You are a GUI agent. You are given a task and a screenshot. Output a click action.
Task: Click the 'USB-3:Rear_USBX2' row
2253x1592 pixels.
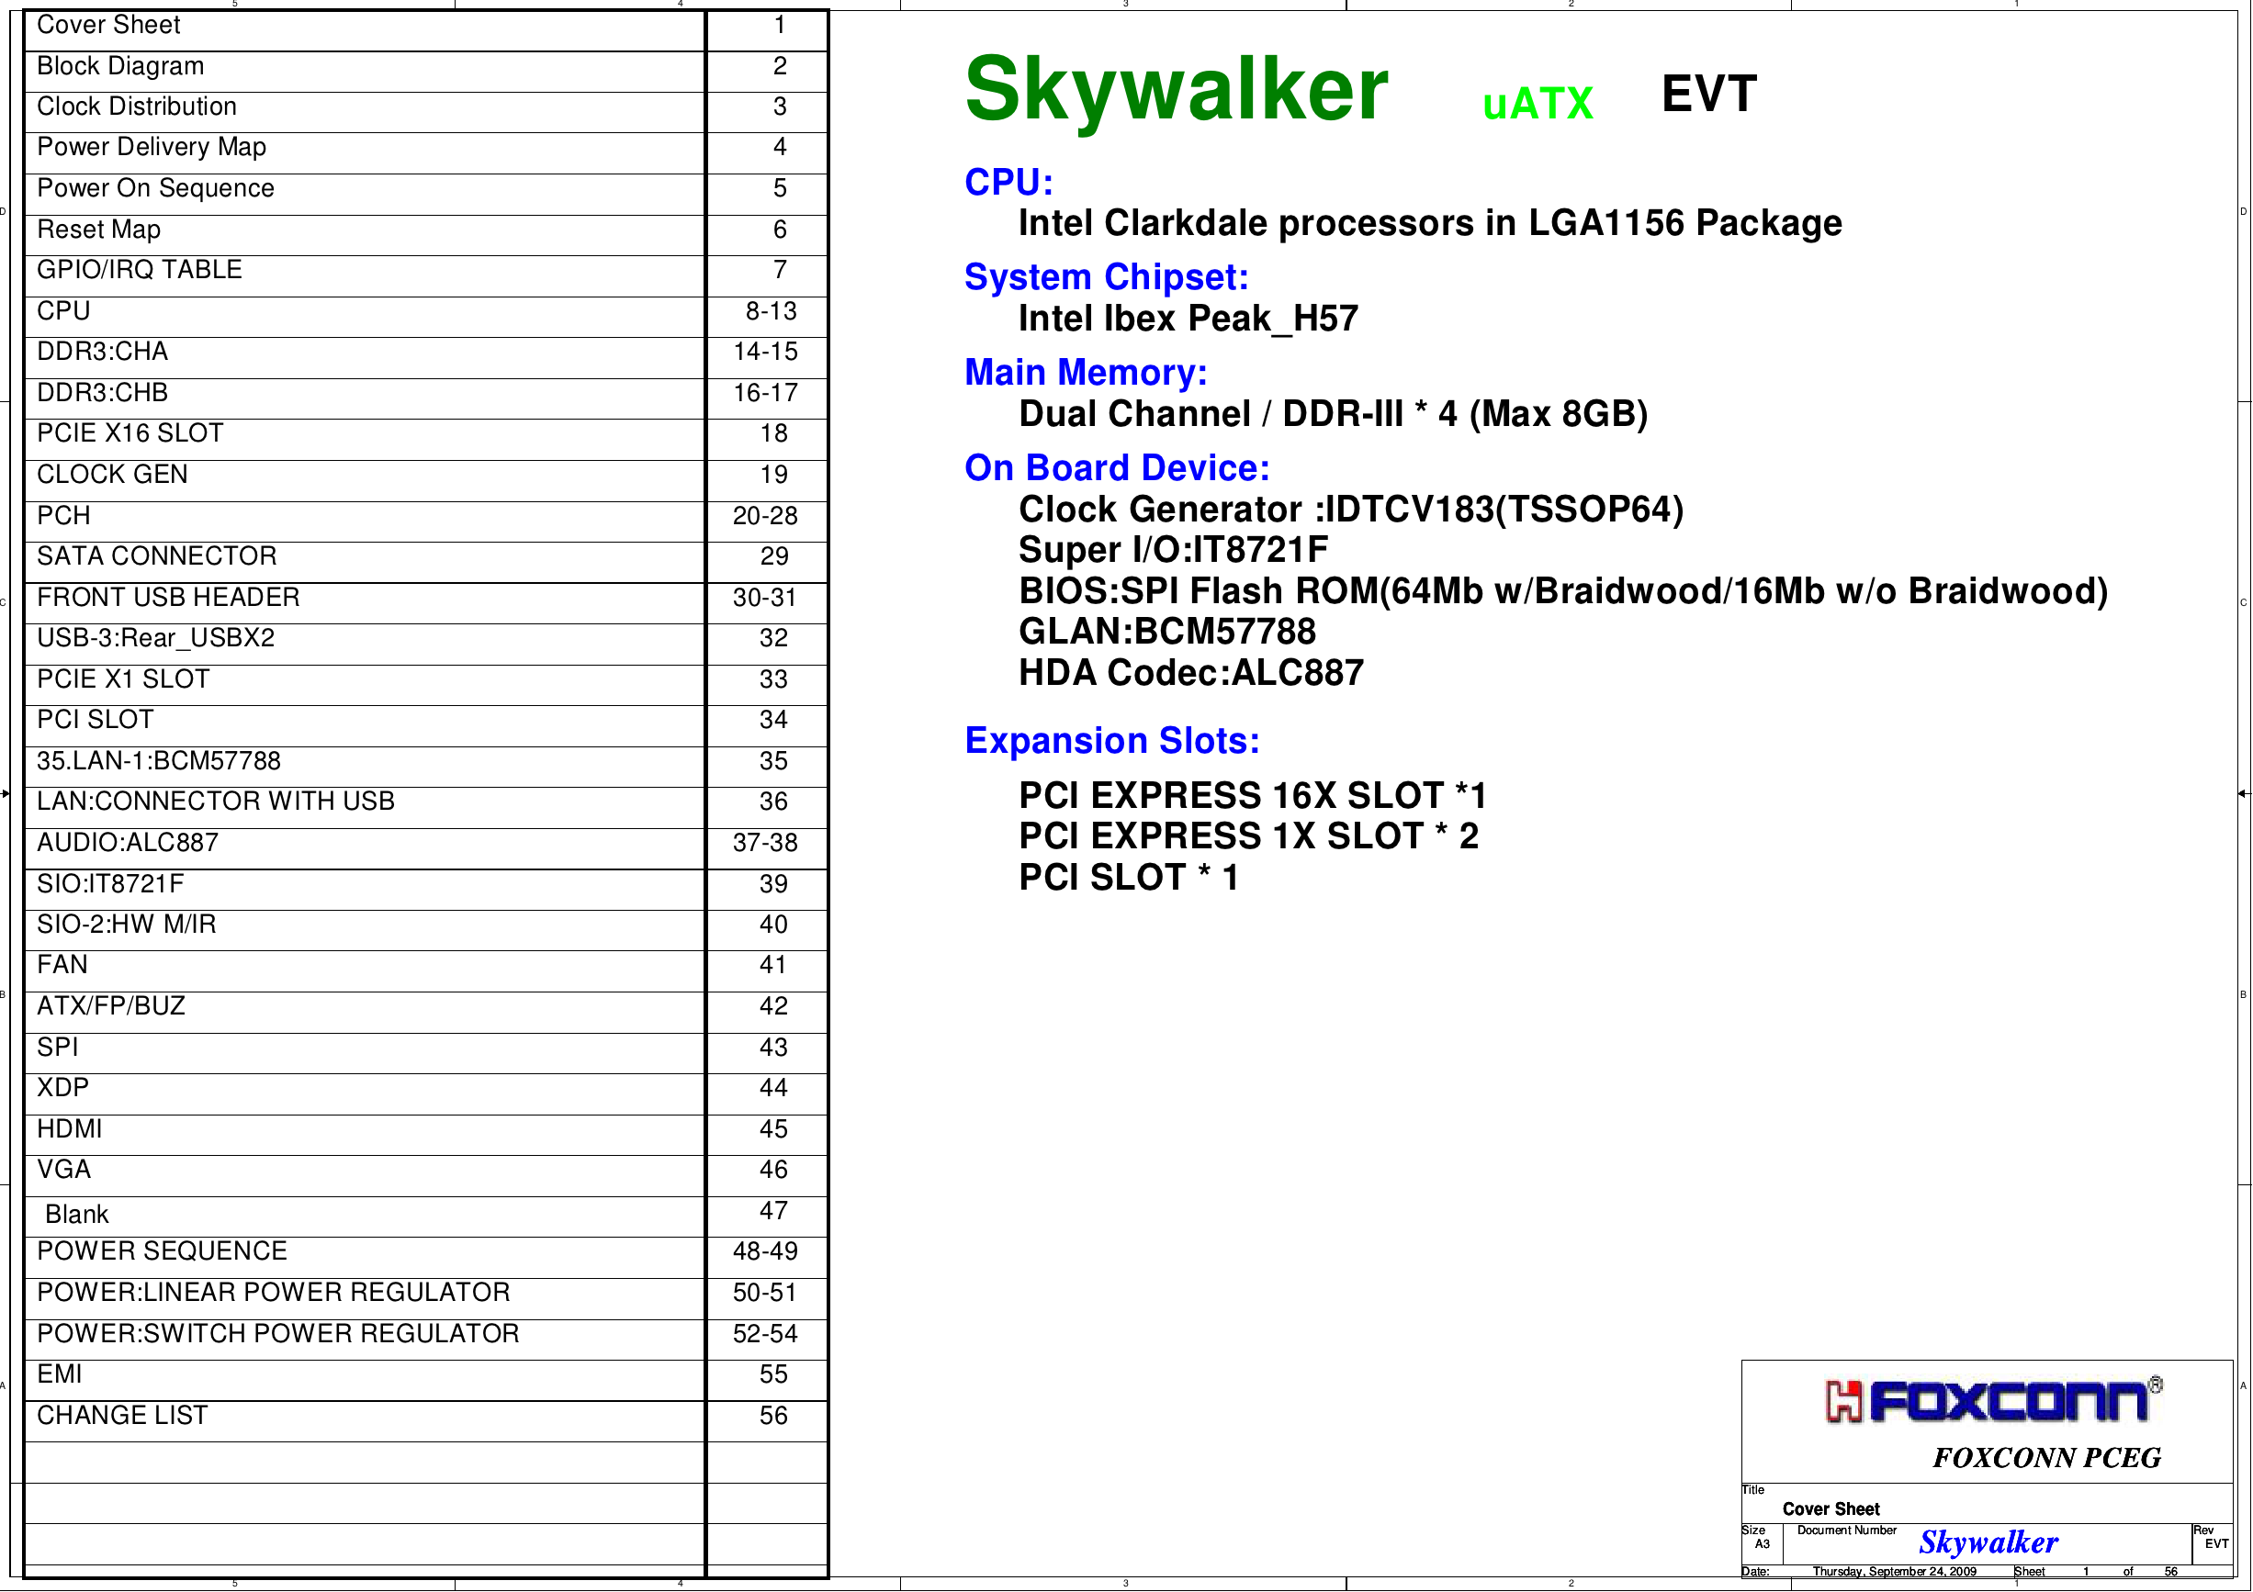(426, 645)
